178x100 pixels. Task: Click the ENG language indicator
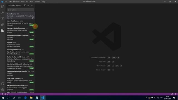[161, 98]
